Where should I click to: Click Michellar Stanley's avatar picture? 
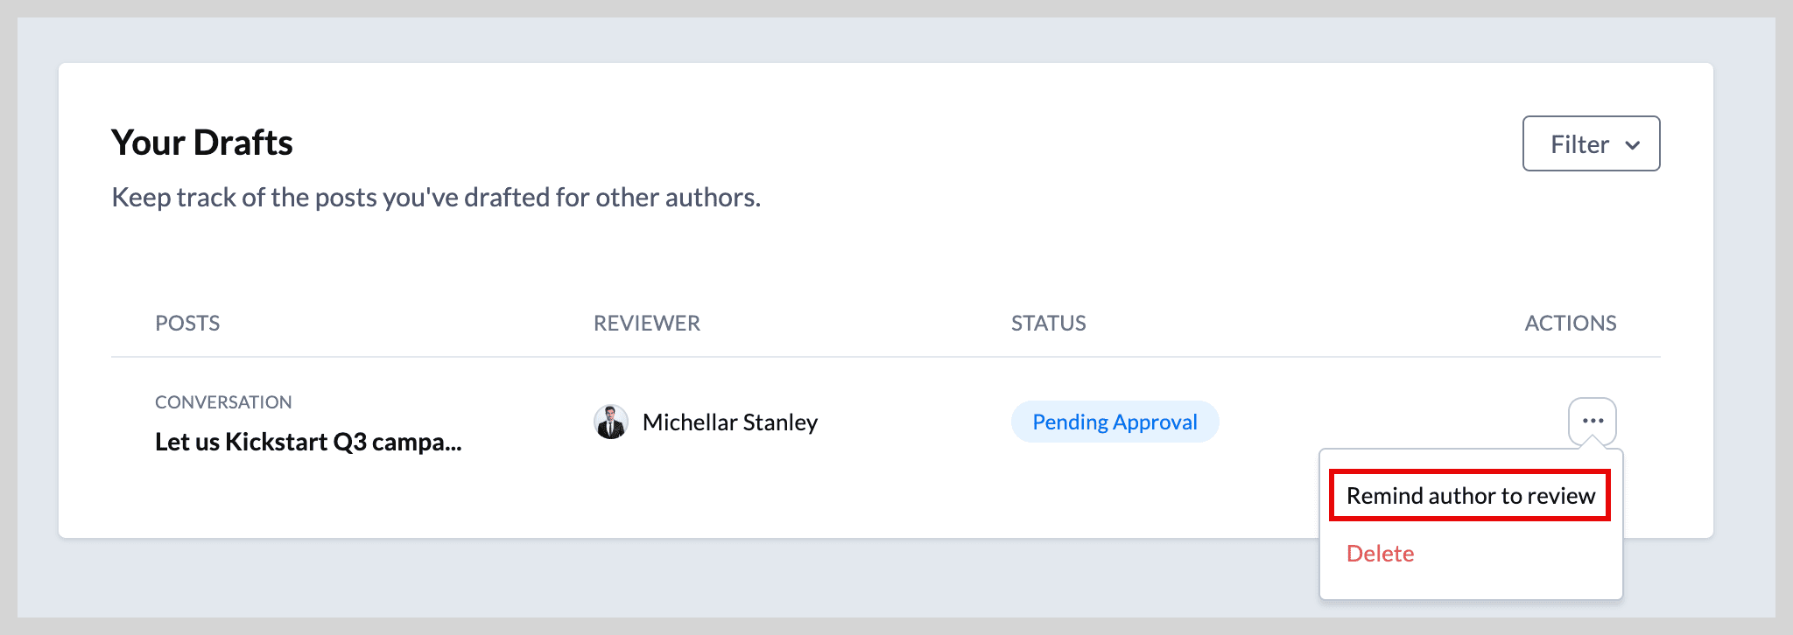click(x=610, y=422)
